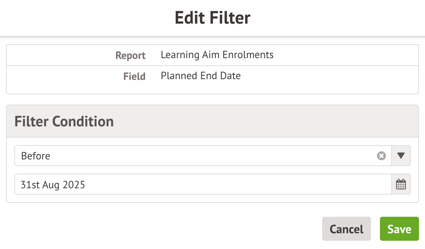This screenshot has width=425, height=249.
Task: Click the Filter Condition section header
Action: [x=64, y=121]
